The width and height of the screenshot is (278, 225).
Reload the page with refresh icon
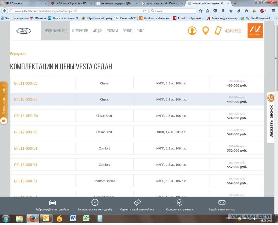(144, 11)
